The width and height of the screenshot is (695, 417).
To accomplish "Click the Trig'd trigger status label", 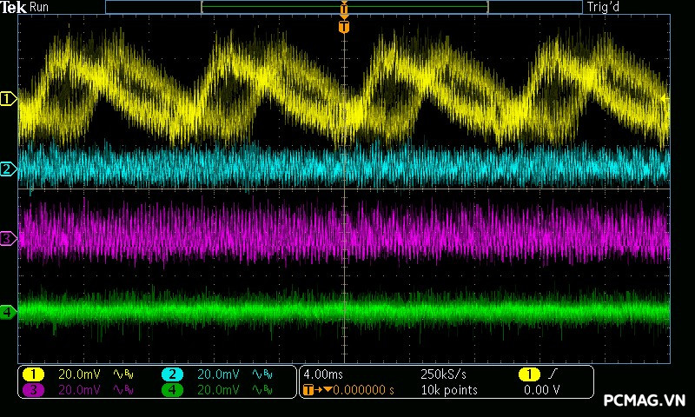I will click(605, 7).
